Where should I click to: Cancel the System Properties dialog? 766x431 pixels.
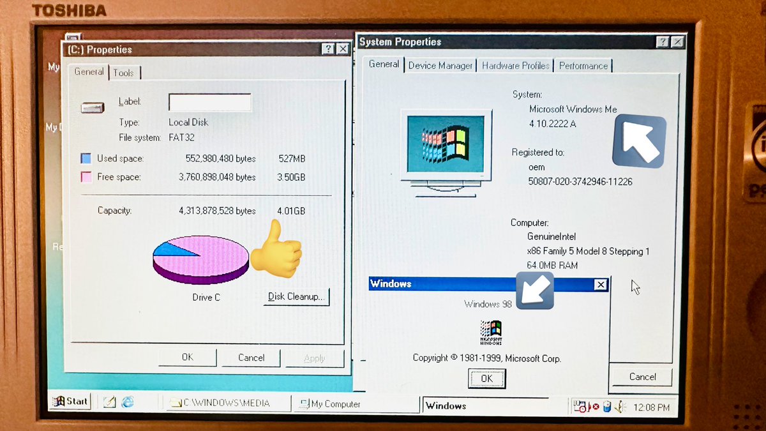(641, 377)
